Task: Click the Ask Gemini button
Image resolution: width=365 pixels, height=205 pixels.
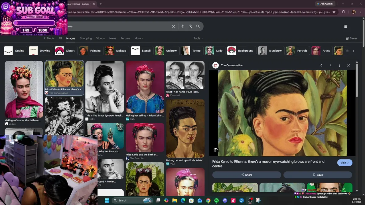Action: pyautogui.click(x=325, y=4)
